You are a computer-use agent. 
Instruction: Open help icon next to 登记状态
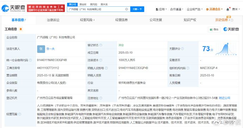click(101, 45)
